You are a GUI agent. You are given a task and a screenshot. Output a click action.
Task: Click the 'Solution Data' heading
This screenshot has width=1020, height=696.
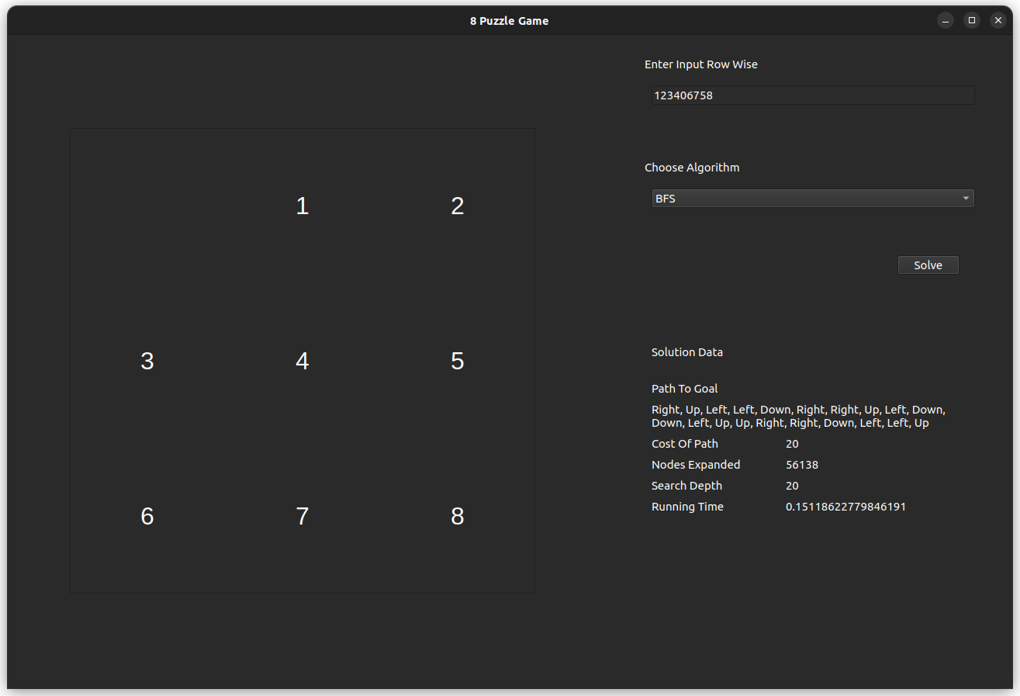coord(687,352)
